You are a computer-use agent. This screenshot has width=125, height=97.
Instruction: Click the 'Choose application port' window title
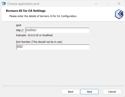tap(23, 4)
